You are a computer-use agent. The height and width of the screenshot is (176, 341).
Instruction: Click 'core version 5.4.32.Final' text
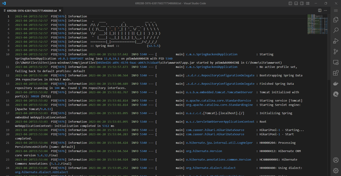pyautogui.click(x=36, y=155)
